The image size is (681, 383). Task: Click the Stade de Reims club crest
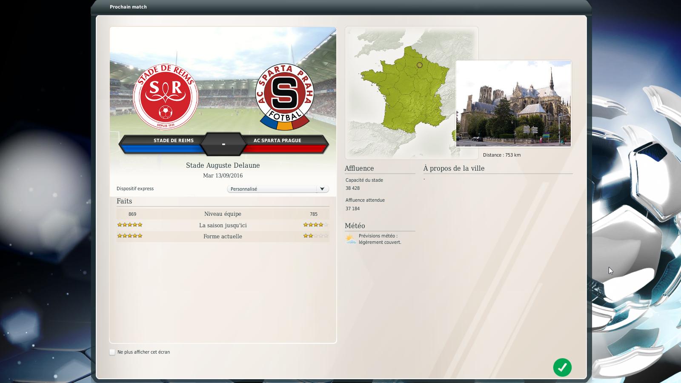166,97
